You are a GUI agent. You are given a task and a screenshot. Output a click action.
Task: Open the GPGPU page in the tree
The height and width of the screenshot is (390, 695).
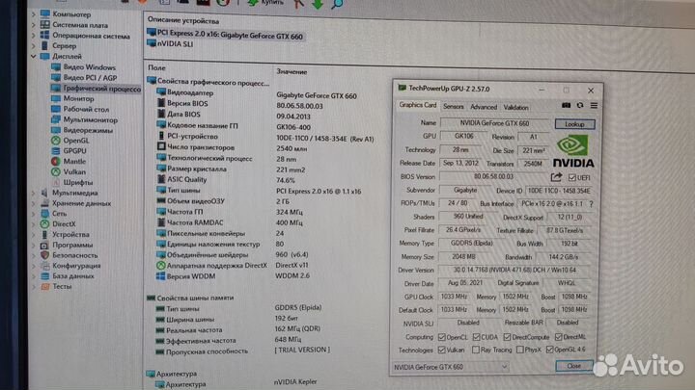pyautogui.click(x=74, y=151)
